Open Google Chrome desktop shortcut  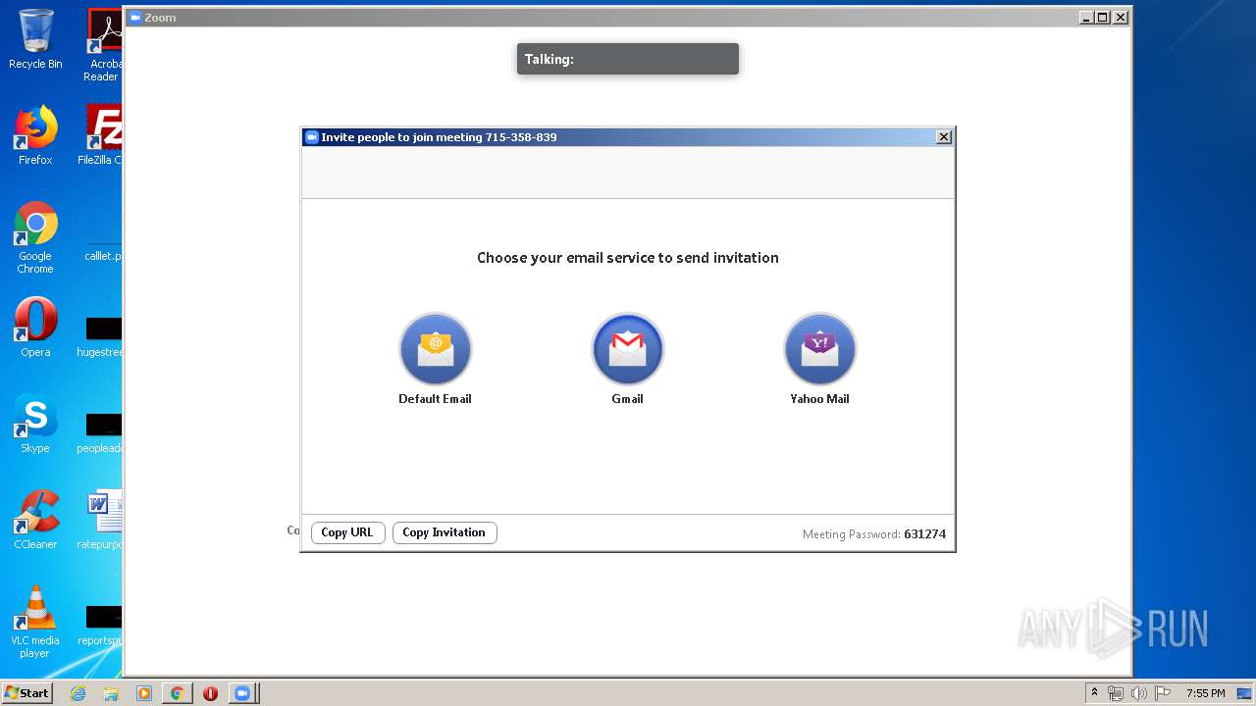point(35,237)
